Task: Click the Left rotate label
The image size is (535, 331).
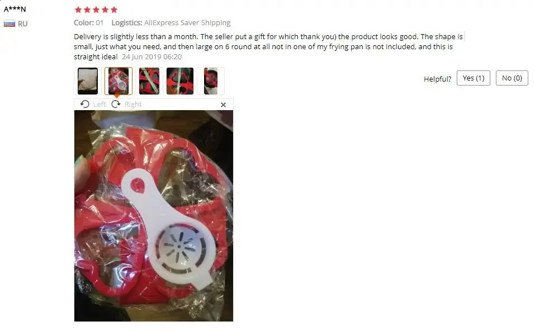Action: tap(100, 105)
